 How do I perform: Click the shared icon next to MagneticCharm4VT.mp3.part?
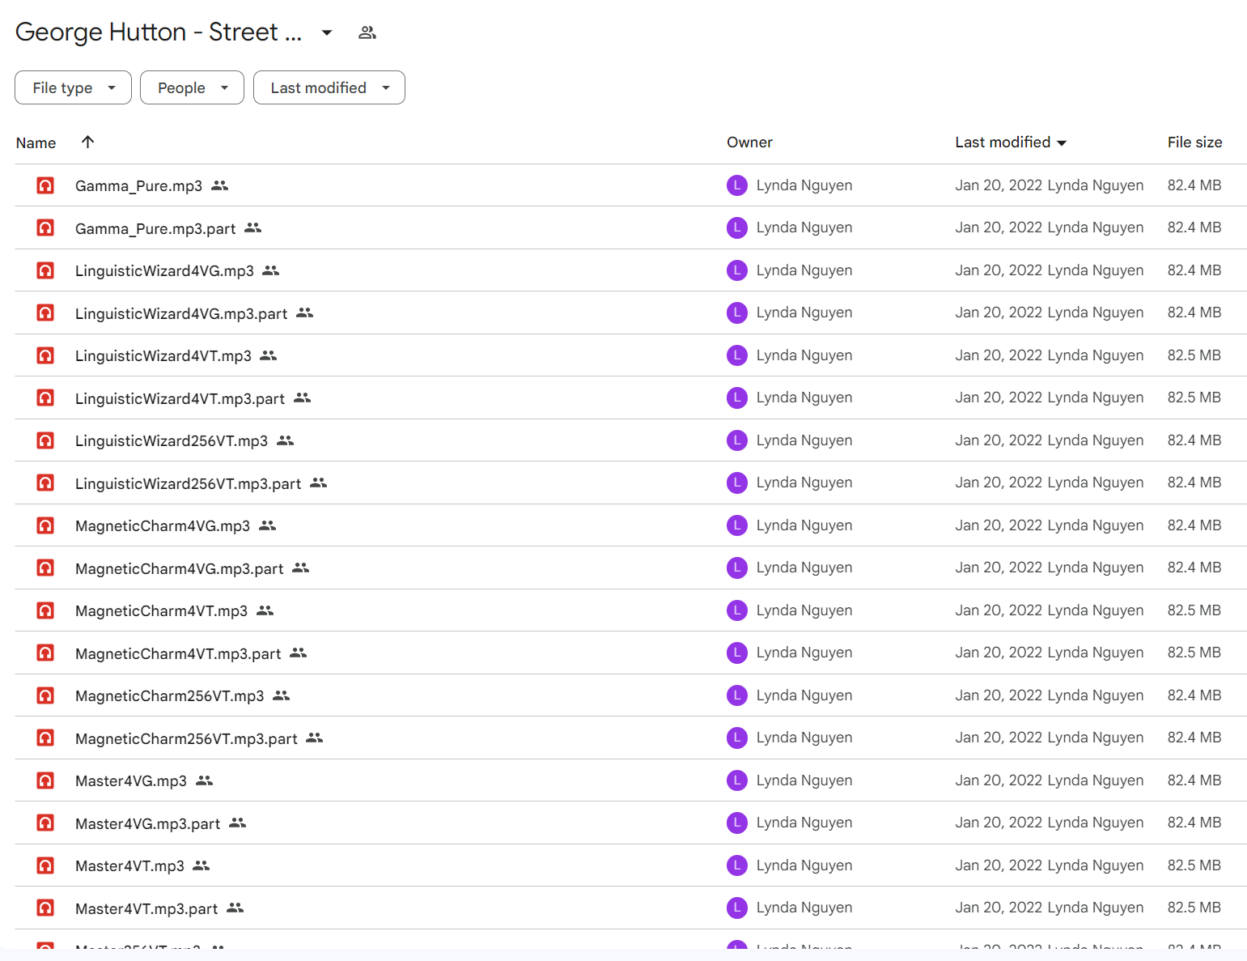click(x=298, y=653)
